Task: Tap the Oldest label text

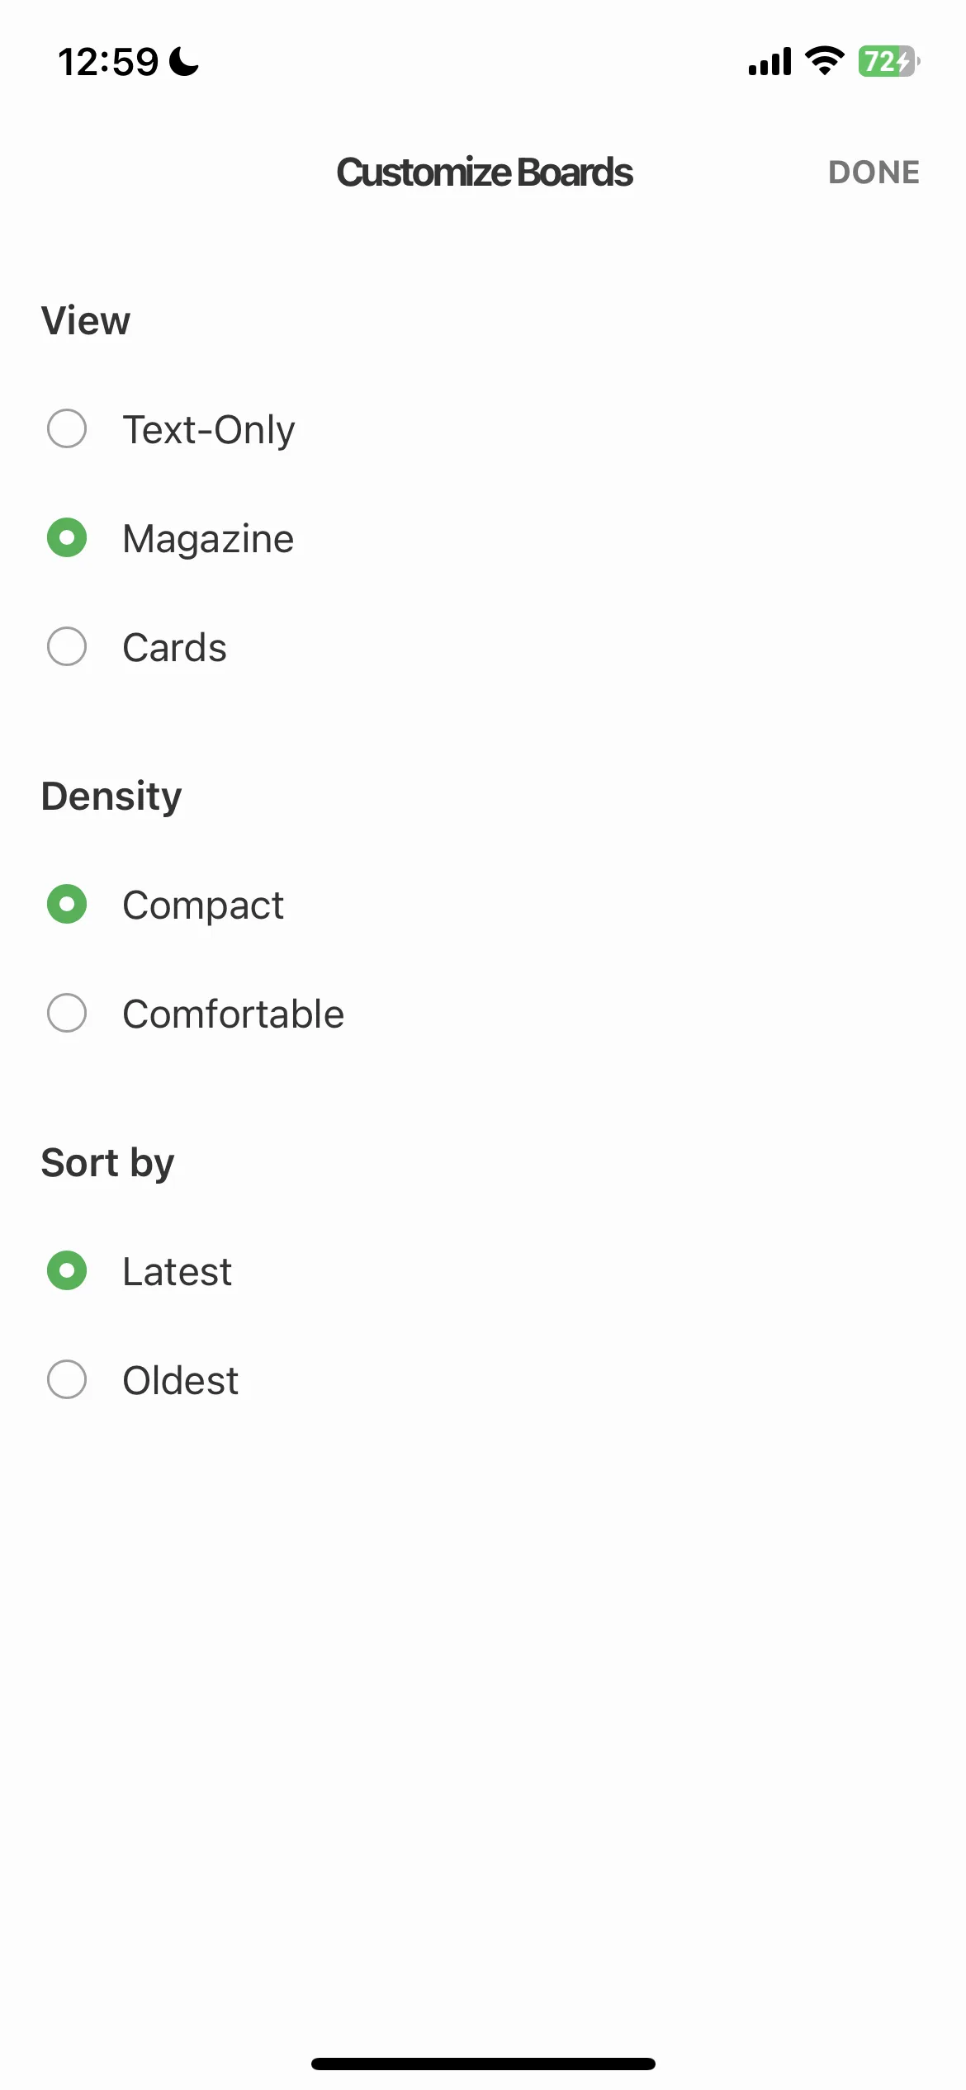Action: click(181, 1381)
